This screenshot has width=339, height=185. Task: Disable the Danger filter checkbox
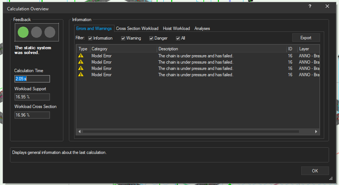coord(151,38)
